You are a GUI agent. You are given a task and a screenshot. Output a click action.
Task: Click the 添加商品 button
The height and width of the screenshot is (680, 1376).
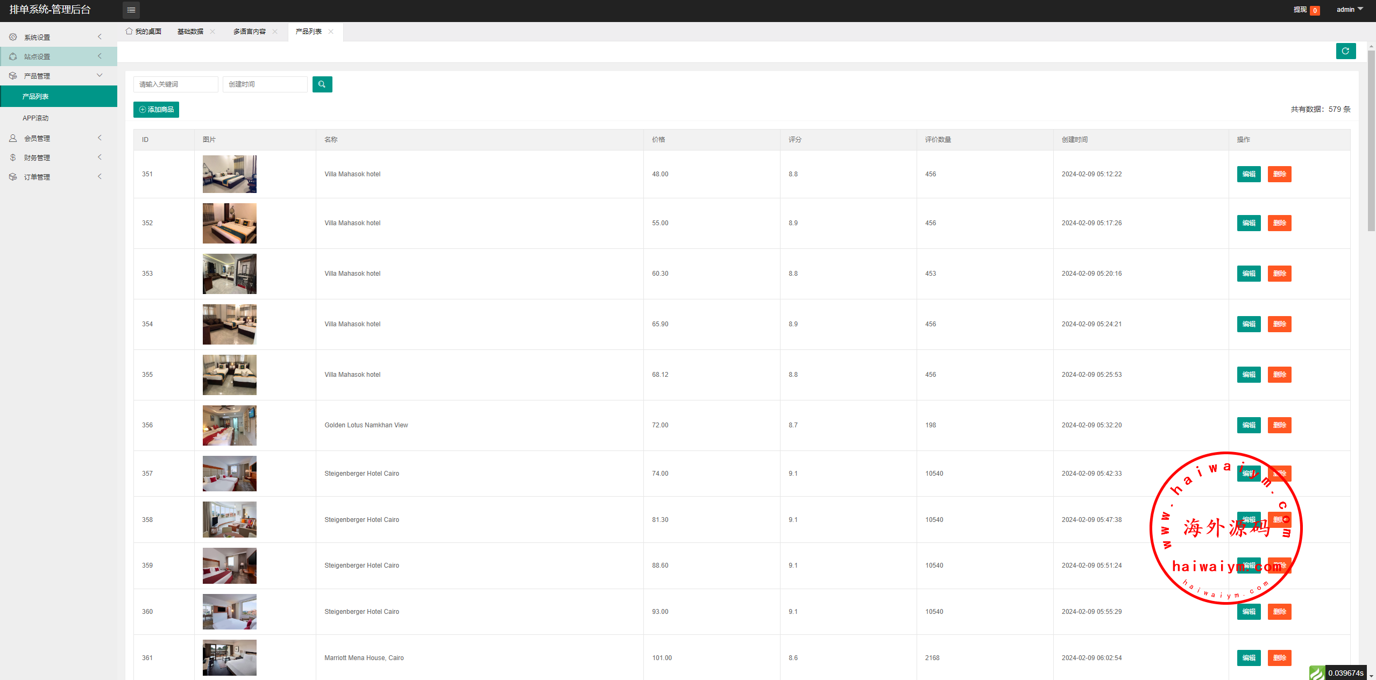click(x=156, y=110)
